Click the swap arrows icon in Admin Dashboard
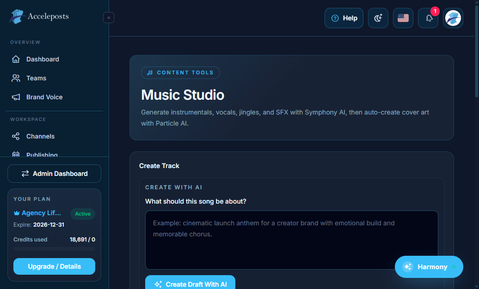 tap(25, 174)
